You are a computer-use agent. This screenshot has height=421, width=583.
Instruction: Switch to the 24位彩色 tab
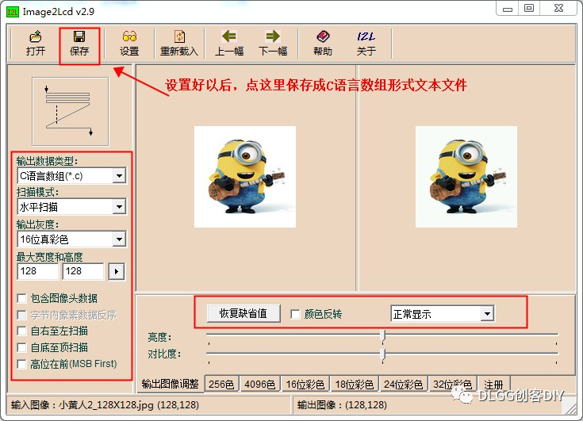tap(404, 385)
